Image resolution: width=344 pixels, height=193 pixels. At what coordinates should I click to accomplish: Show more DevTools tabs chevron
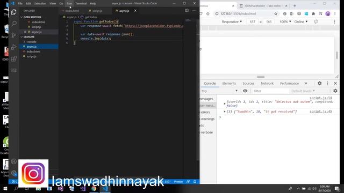coord(306,84)
